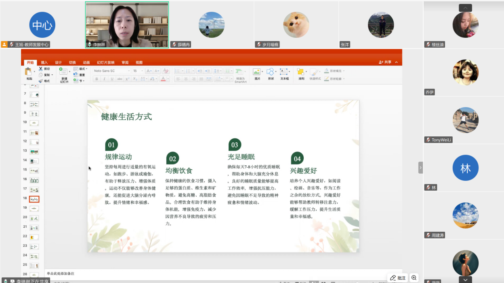504x283 pixels.
Task: Click the Shapes (形状) icon
Action: tap(270, 72)
